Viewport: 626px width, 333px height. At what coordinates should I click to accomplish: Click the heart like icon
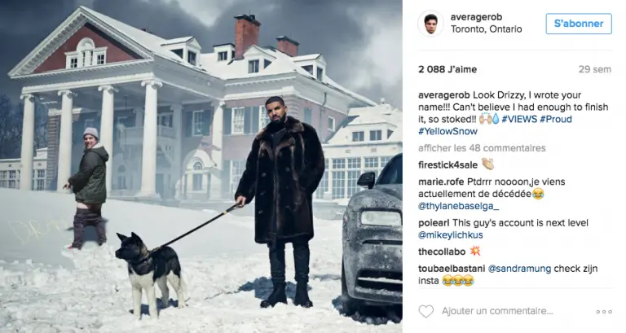[426, 311]
